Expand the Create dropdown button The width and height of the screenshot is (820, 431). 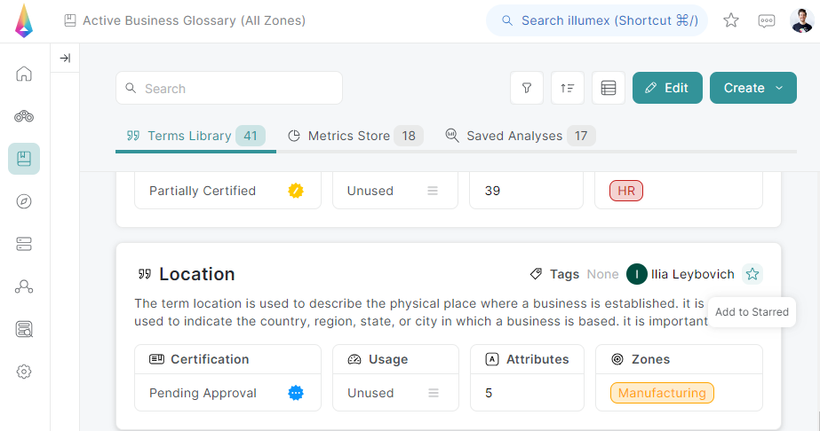[x=753, y=88]
